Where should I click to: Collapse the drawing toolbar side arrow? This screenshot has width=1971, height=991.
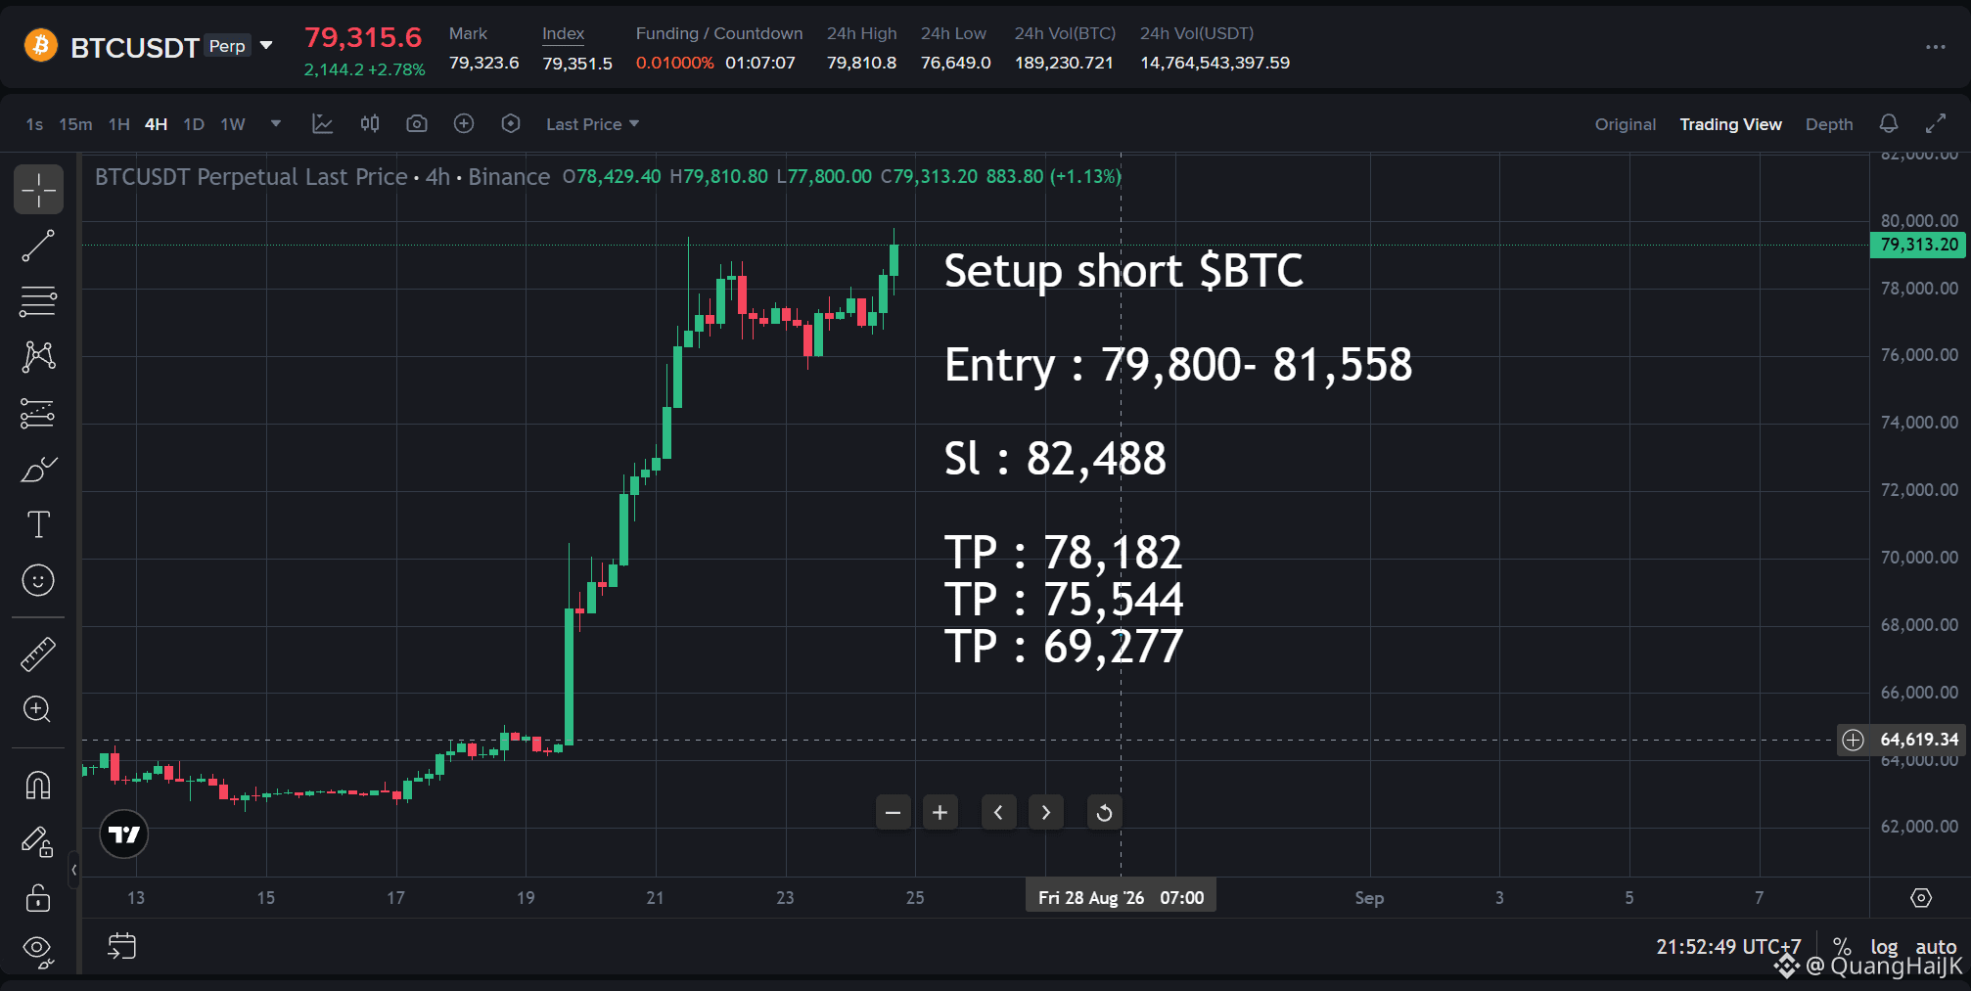pos(73,869)
